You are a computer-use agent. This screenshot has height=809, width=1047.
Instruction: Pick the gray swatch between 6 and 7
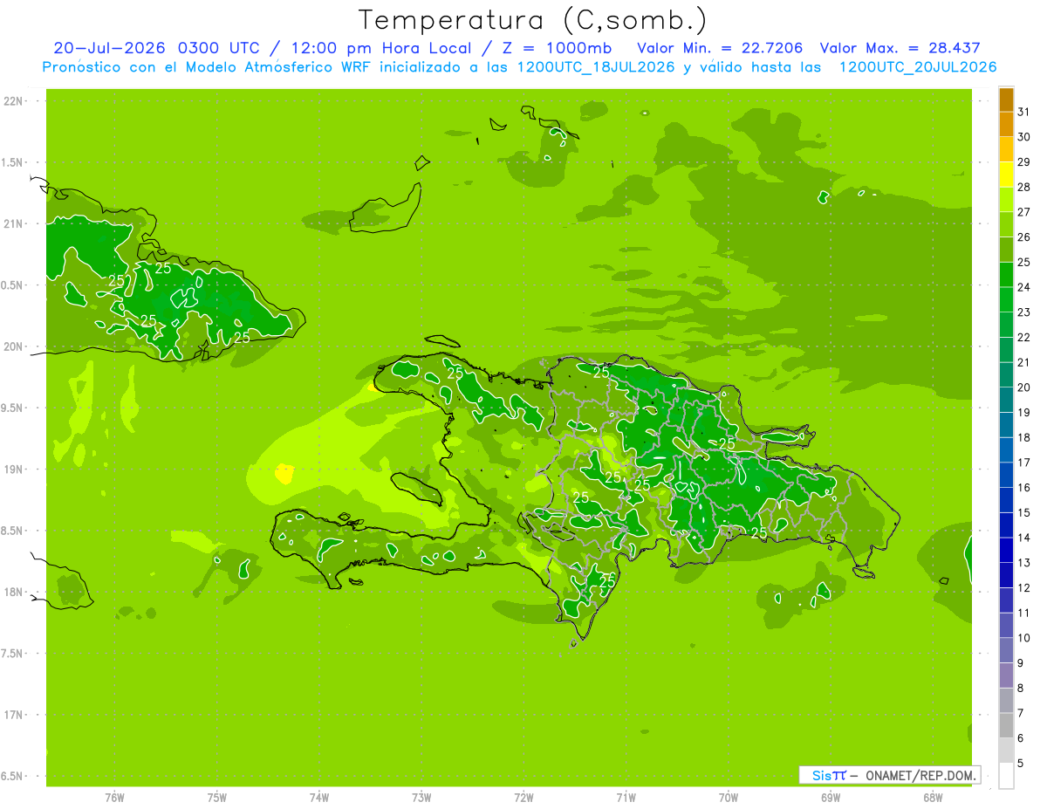(x=1006, y=726)
